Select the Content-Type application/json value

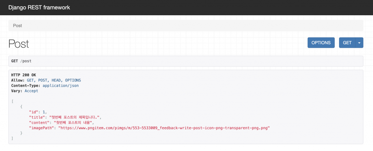tap(61, 86)
